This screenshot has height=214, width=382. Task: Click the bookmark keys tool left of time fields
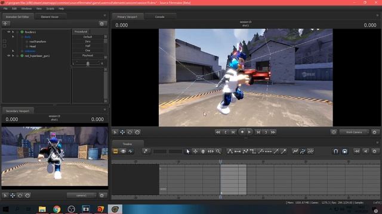coord(146,152)
